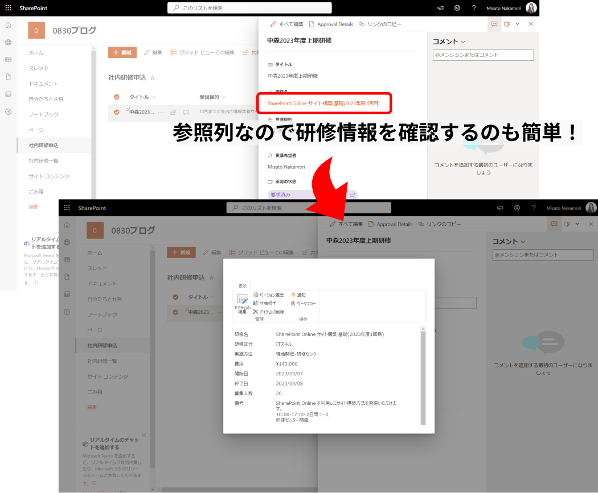
Task: Toggle the select-all circle in the lower window list header
Action: 175,297
